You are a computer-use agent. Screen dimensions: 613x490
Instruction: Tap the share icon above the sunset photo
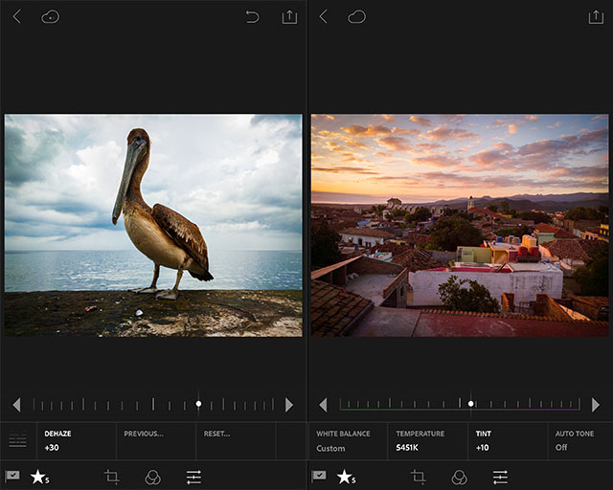596,16
